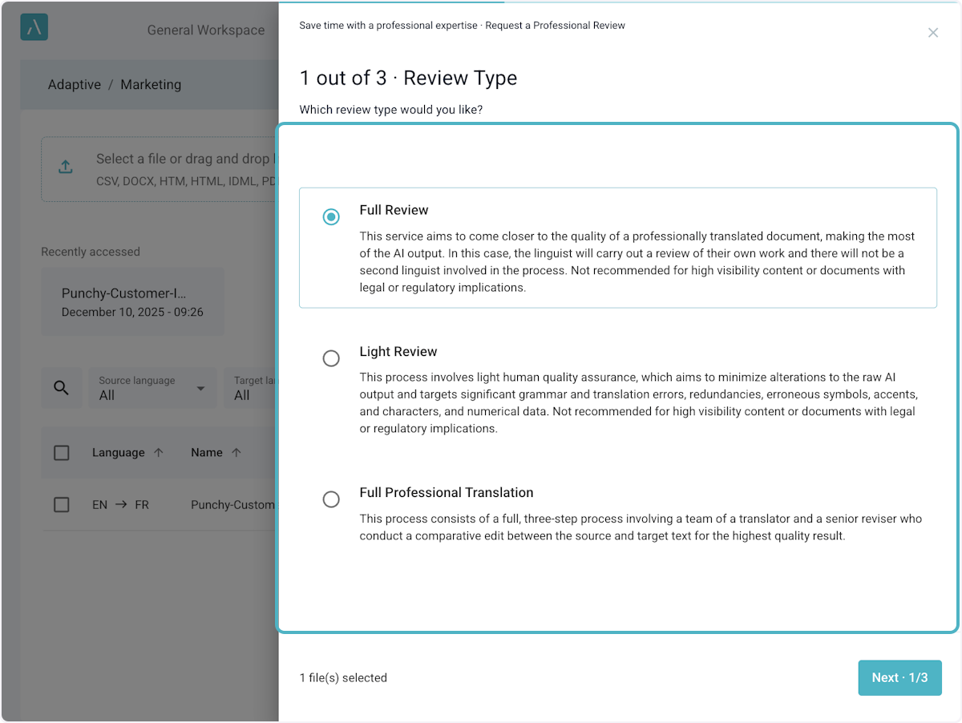Image resolution: width=962 pixels, height=723 pixels.
Task: Click the EN to FR arrow icon
Action: point(120,505)
